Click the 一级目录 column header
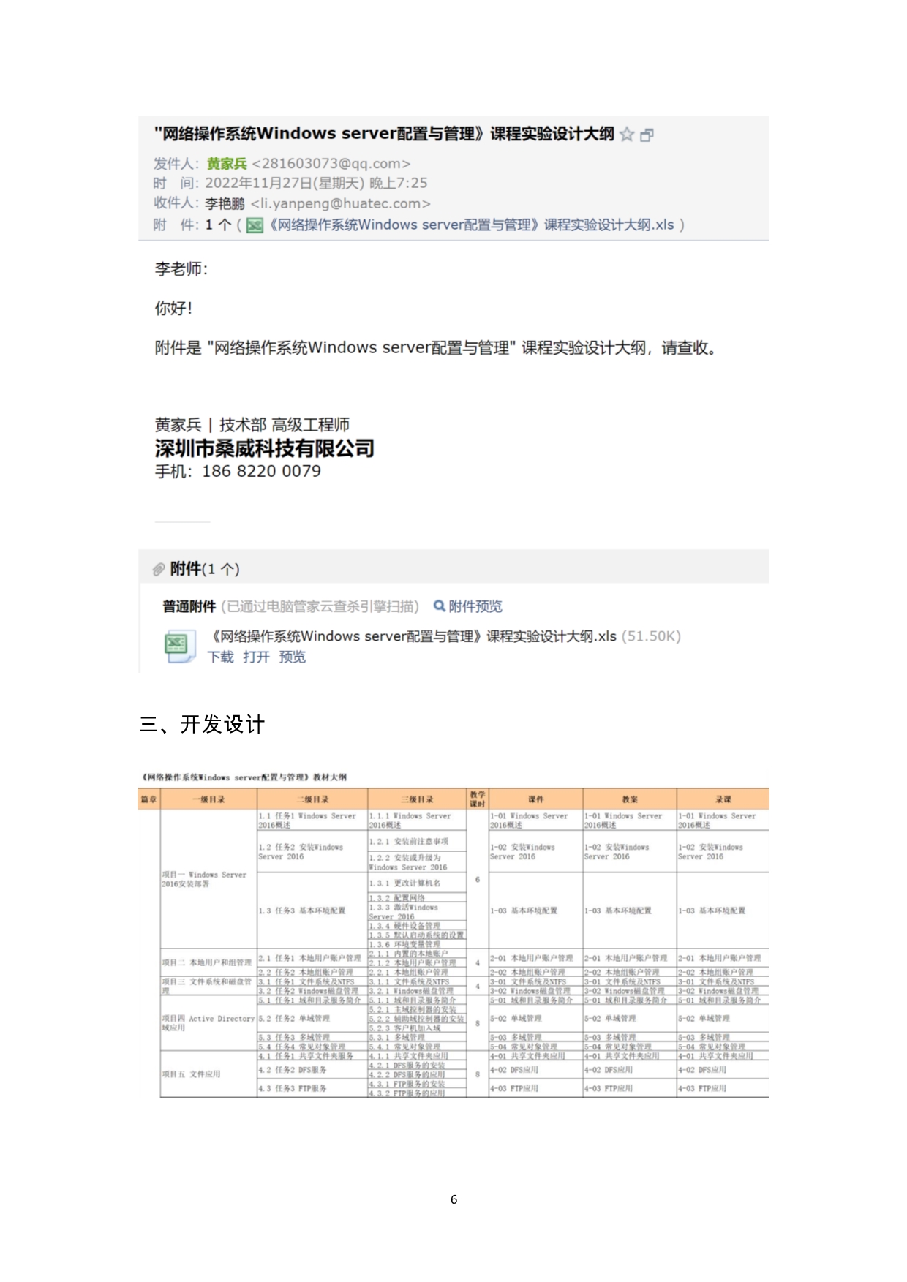The height and width of the screenshot is (1282, 907). click(x=208, y=799)
